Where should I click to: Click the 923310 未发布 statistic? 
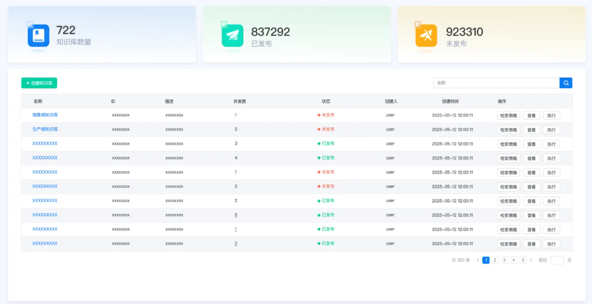[x=464, y=37]
